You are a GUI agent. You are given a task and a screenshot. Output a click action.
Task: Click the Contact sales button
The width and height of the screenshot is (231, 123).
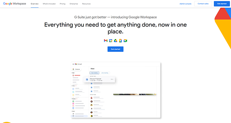[x=203, y=4]
